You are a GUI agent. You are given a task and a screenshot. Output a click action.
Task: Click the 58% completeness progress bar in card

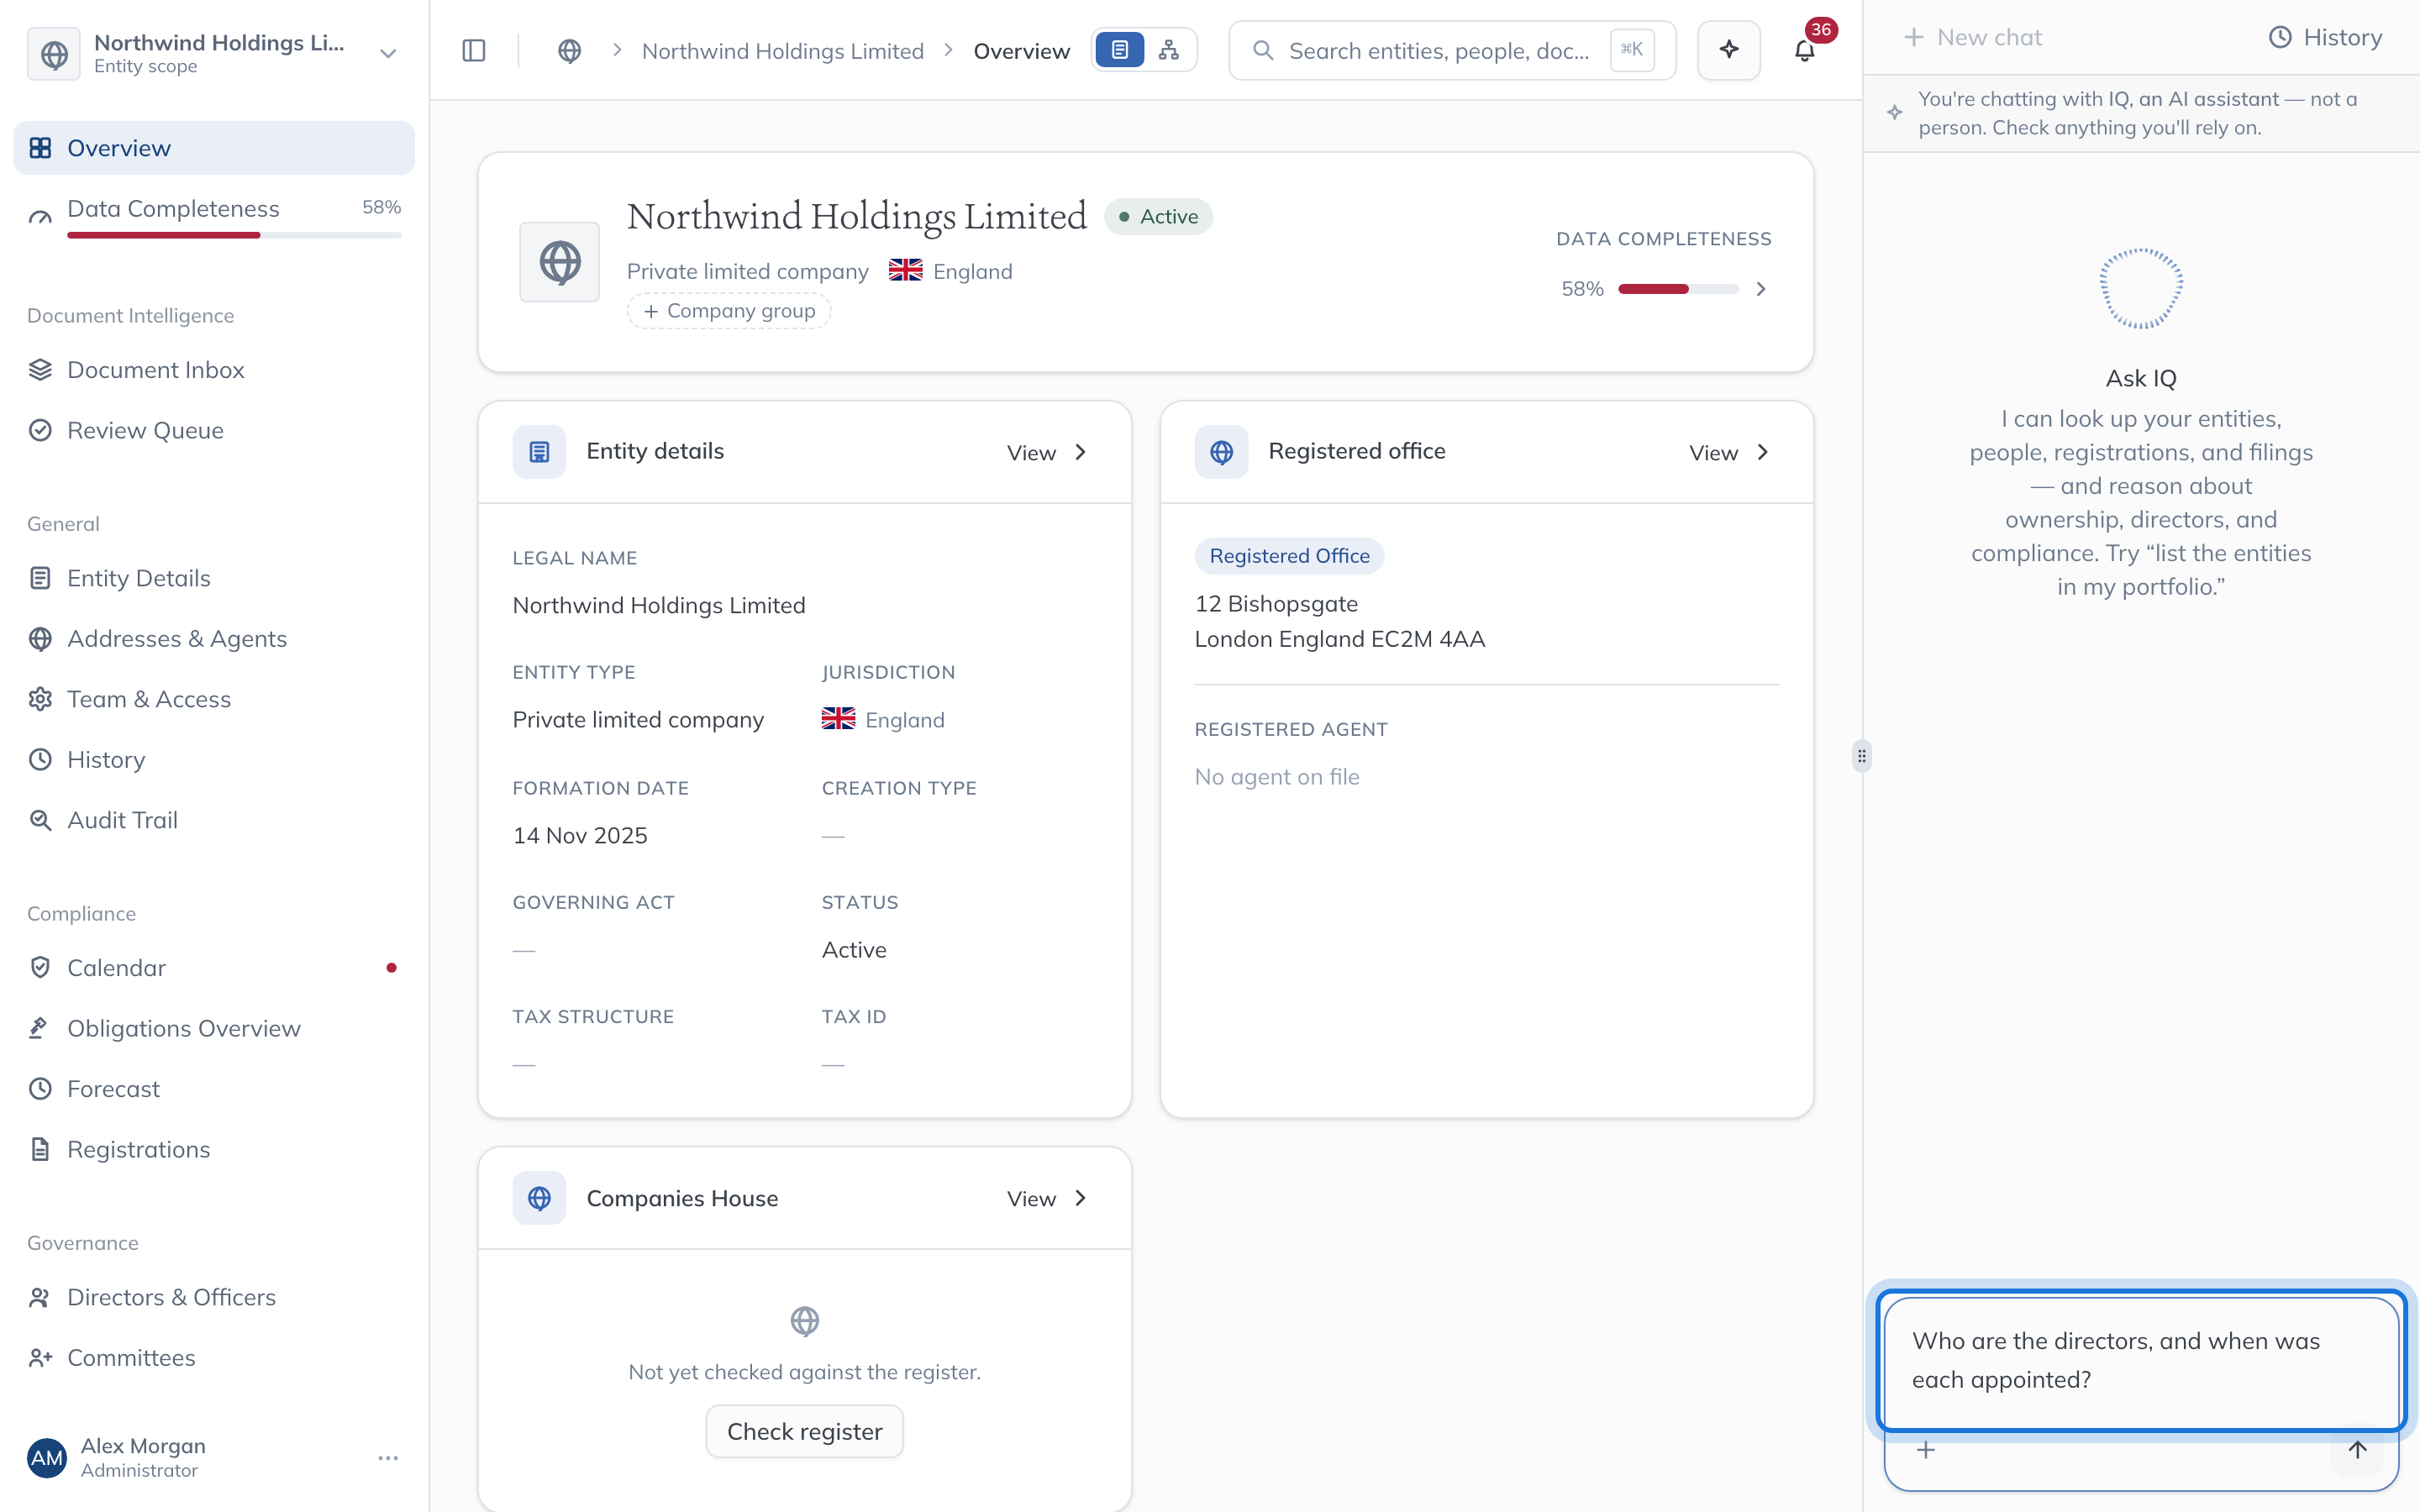pos(1678,289)
